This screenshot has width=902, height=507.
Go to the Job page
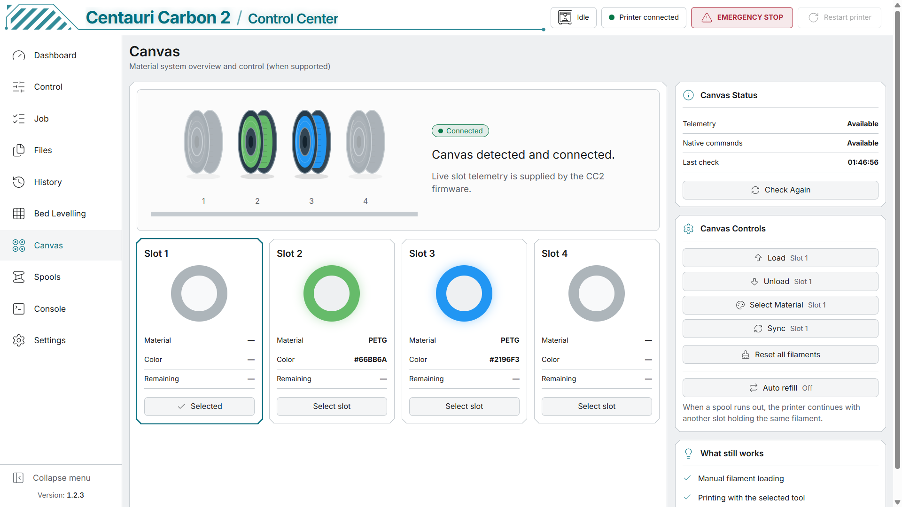(x=61, y=119)
